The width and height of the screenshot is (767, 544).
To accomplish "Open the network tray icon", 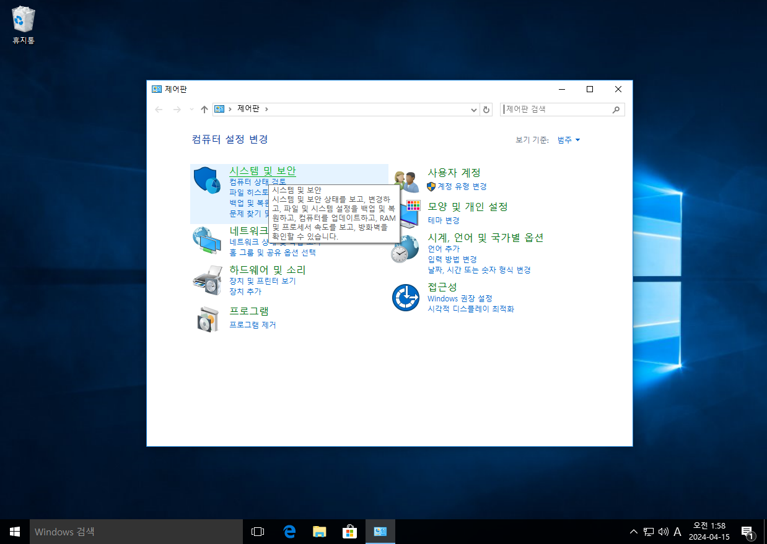I will [x=649, y=532].
